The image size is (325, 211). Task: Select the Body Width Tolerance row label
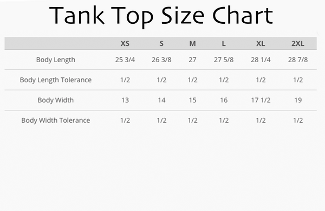56,120
